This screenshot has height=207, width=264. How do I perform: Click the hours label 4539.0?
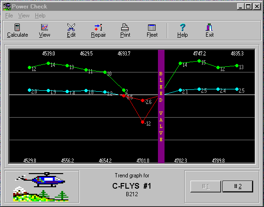tap(49, 54)
